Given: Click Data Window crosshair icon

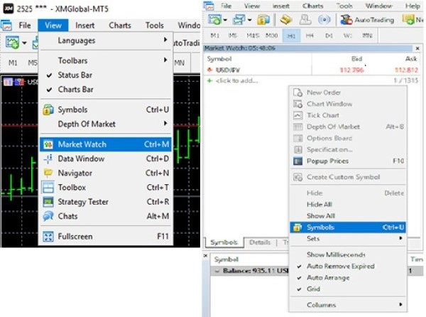Looking at the screenshot, I should pos(48,158).
